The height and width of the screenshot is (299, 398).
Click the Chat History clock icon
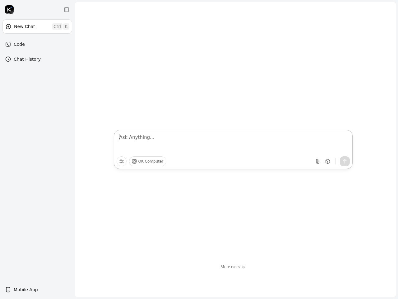pyautogui.click(x=8, y=59)
